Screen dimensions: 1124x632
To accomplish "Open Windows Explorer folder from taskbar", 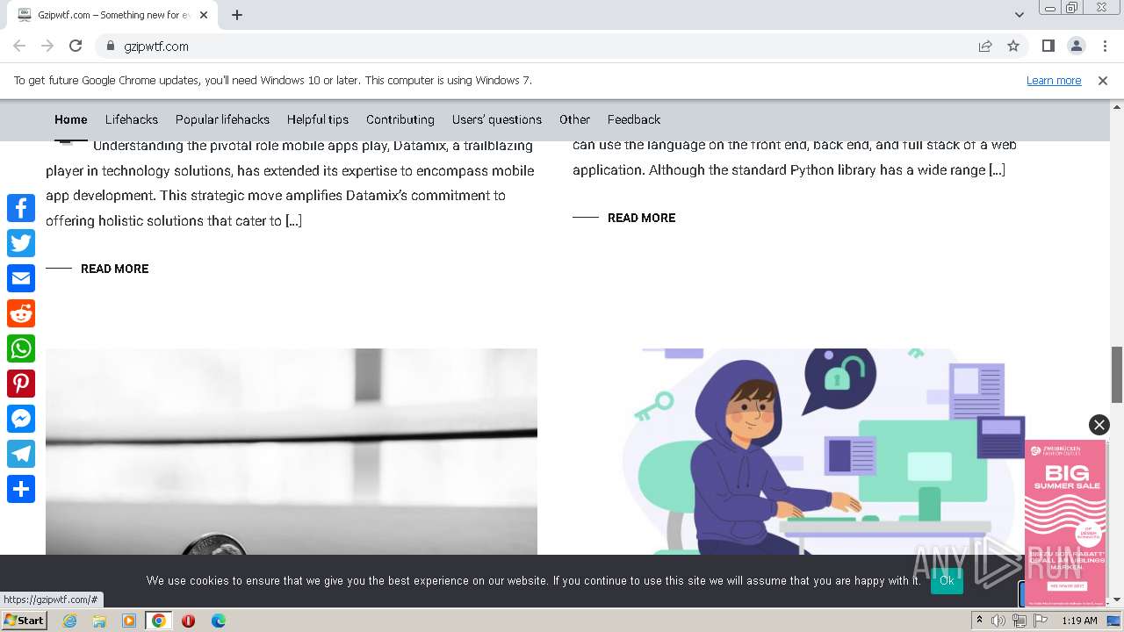I will tap(99, 621).
